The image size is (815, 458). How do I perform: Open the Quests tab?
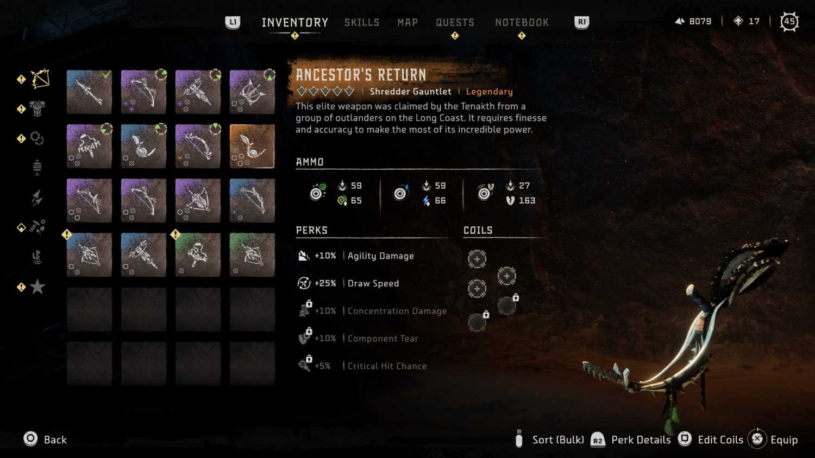click(x=455, y=22)
